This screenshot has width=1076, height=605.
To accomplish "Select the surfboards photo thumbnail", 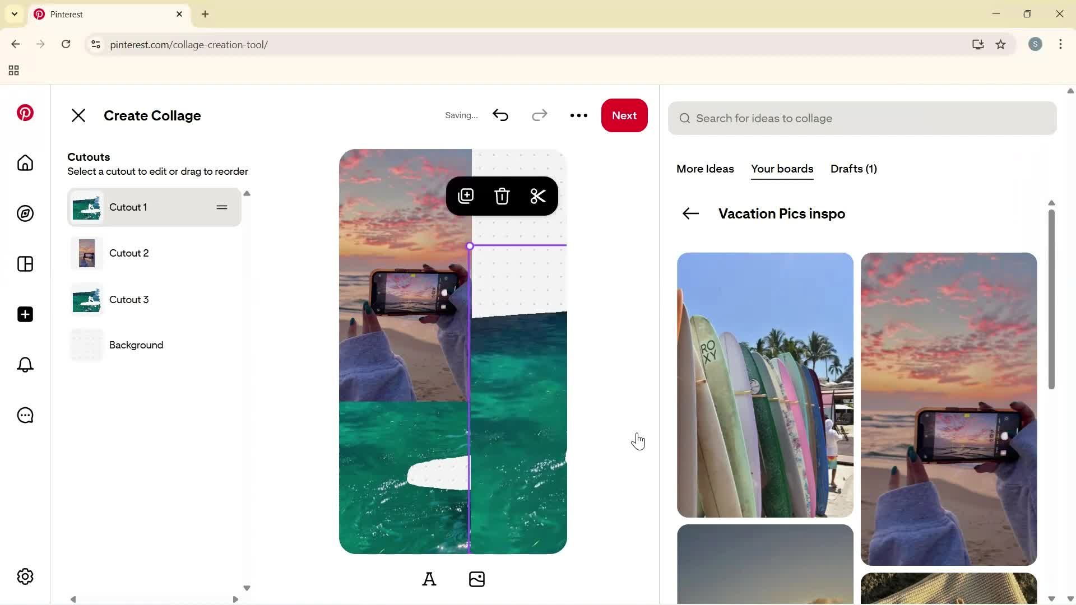I will pyautogui.click(x=764, y=385).
